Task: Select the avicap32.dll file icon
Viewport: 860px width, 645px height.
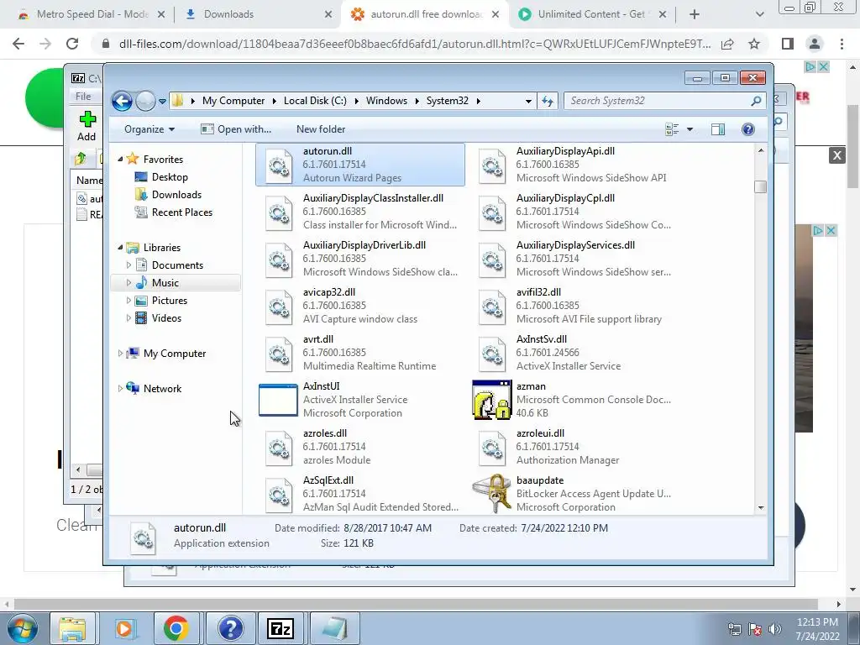Action: [x=279, y=307]
